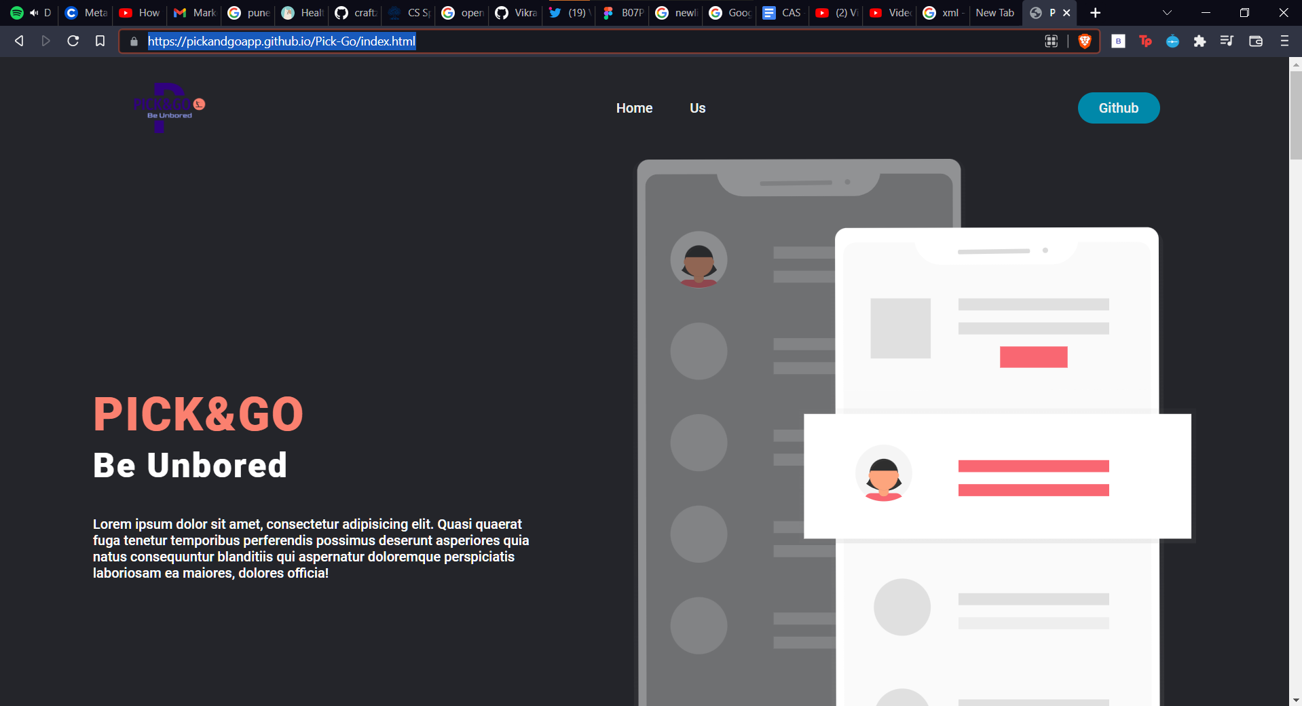Click the scrollbar up arrow

tap(1296, 64)
